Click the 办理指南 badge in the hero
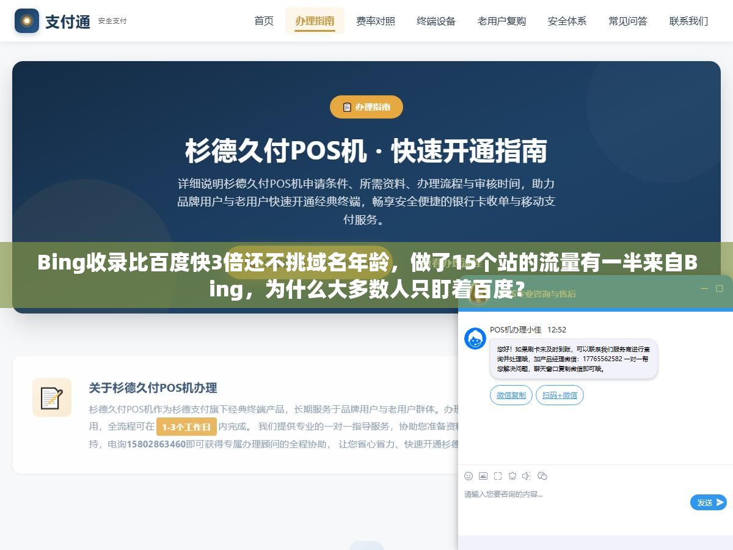The image size is (733, 550). point(366,107)
